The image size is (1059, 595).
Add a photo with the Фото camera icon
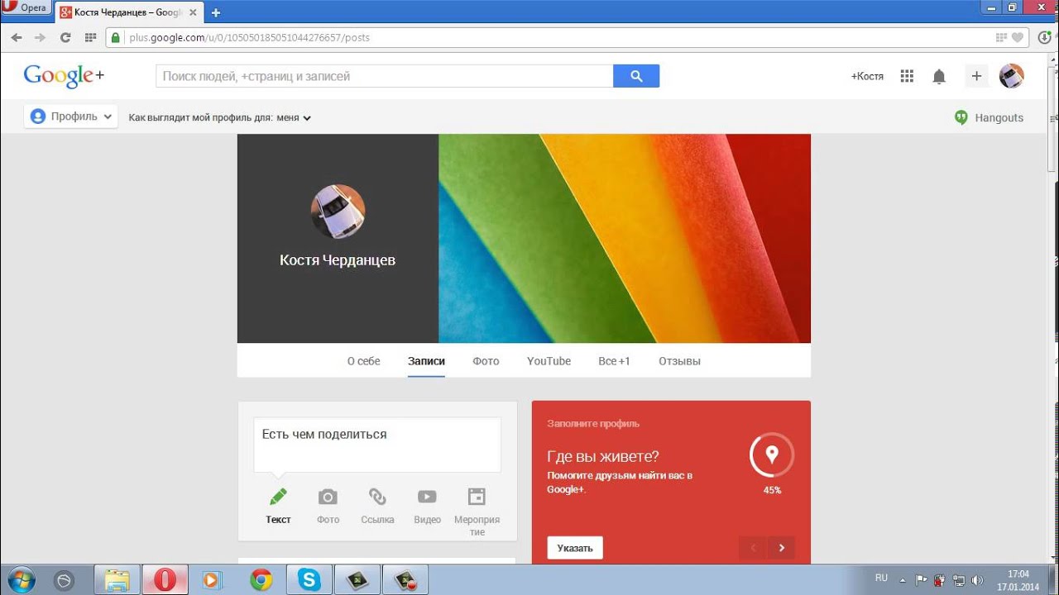click(328, 497)
